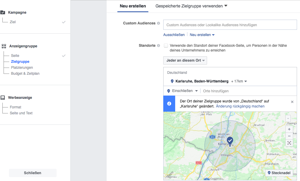Open the Neu erstellen audience dropdown link
300x181 pixels.
click(202, 35)
